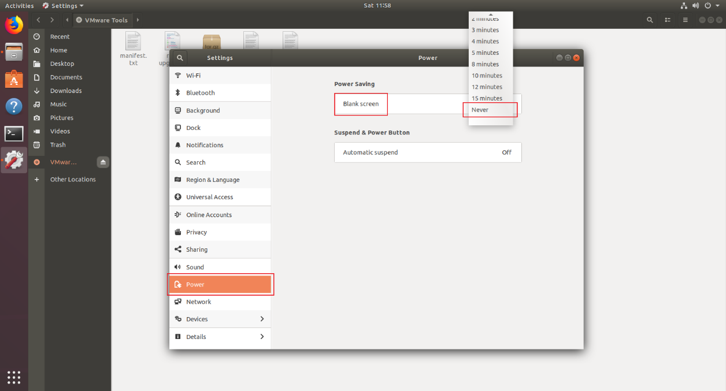
Task: Pick 10 minutes from the dropdown list
Action: tap(487, 76)
